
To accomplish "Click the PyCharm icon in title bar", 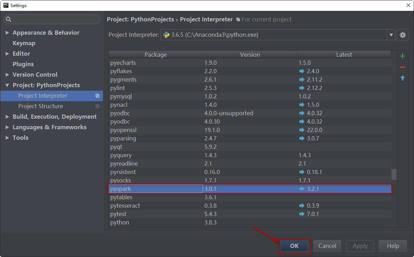I will click(x=6, y=5).
